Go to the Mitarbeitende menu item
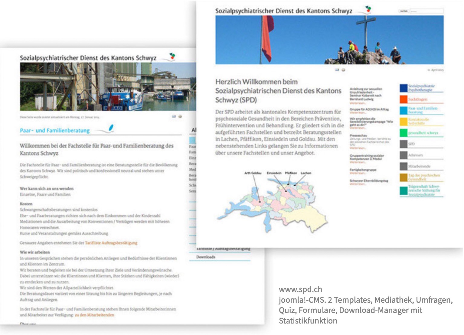The image size is (464, 335). tap(419, 166)
